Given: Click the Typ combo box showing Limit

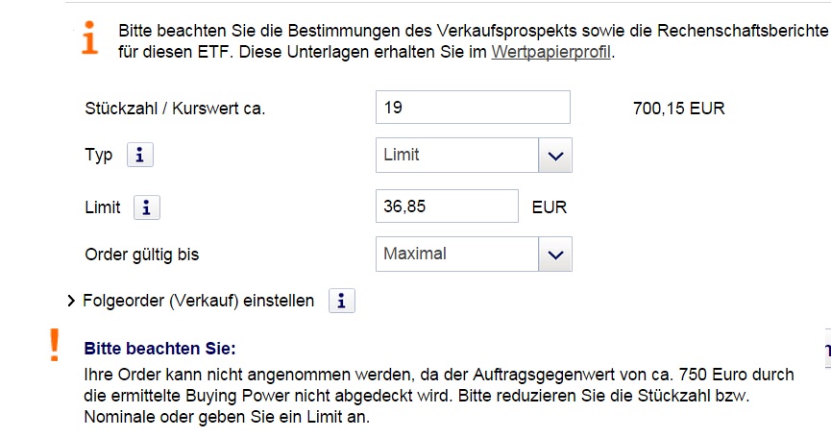Looking at the screenshot, I should [456, 156].
